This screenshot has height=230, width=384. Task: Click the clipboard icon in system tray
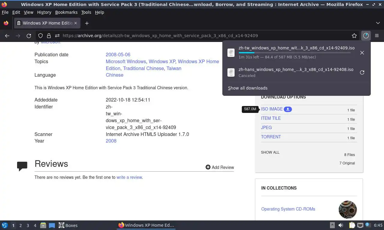(352, 225)
